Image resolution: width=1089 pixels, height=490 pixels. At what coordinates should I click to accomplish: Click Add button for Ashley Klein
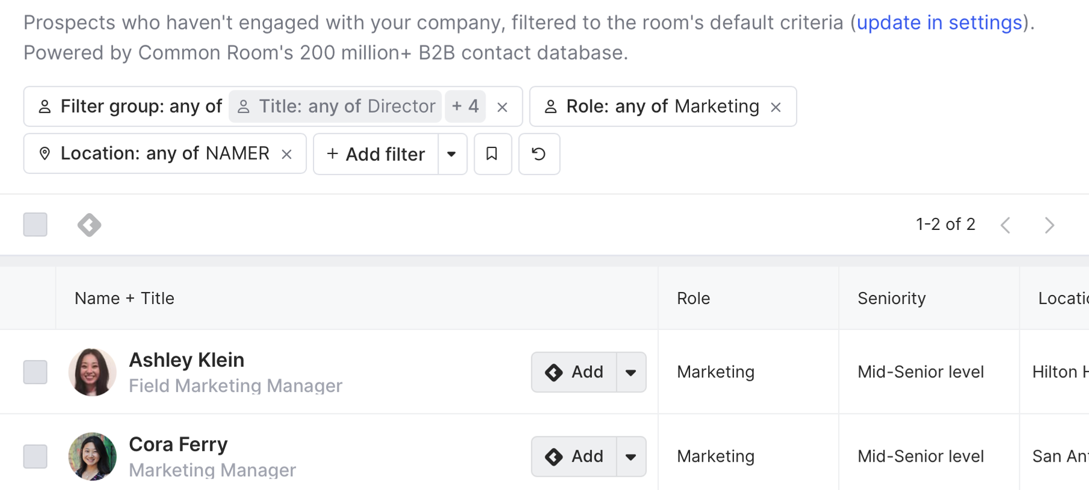point(574,372)
